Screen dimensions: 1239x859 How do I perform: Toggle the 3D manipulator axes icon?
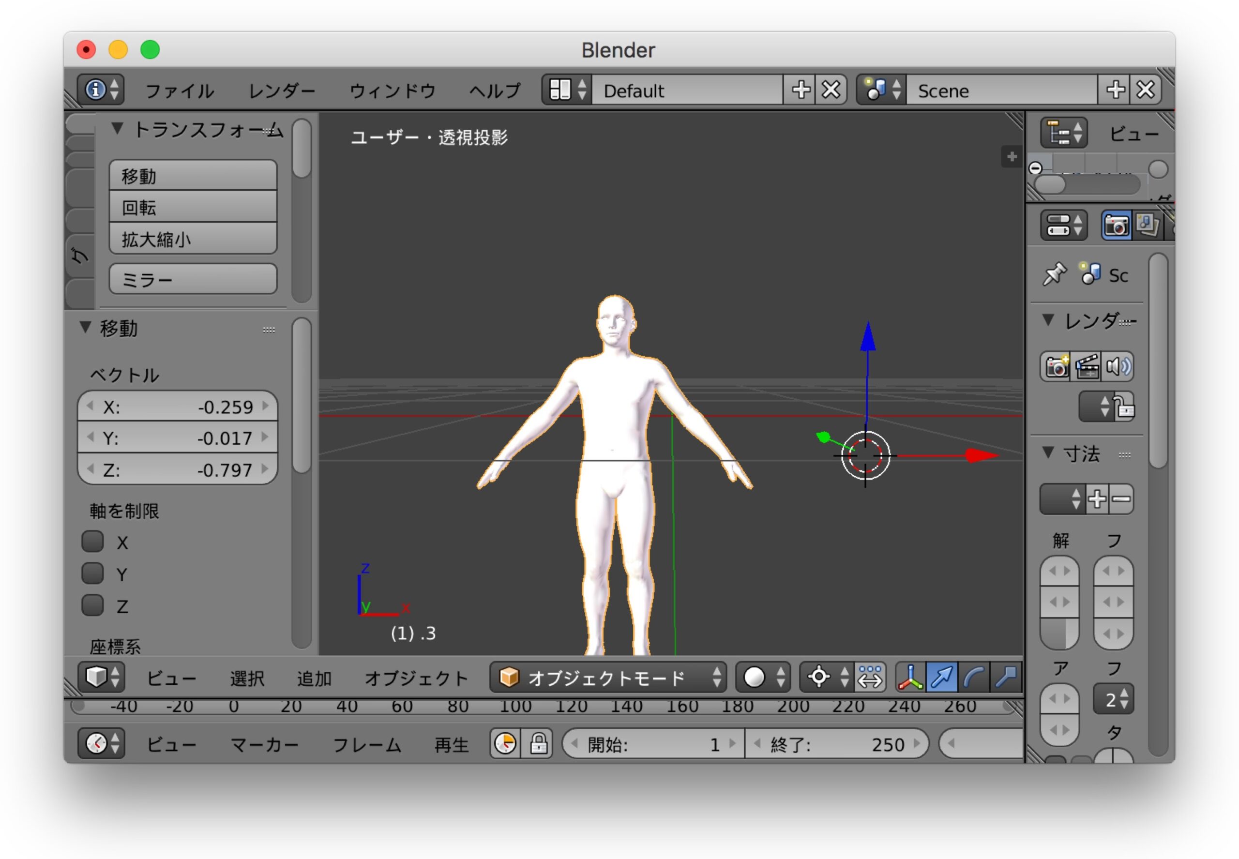[x=910, y=677]
